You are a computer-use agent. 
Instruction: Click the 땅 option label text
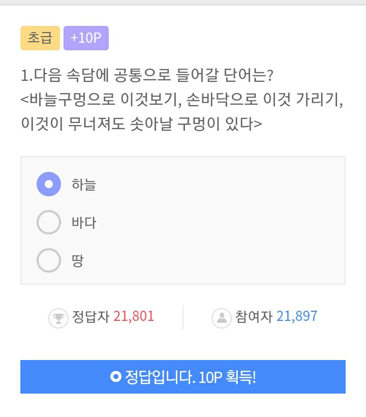78,261
